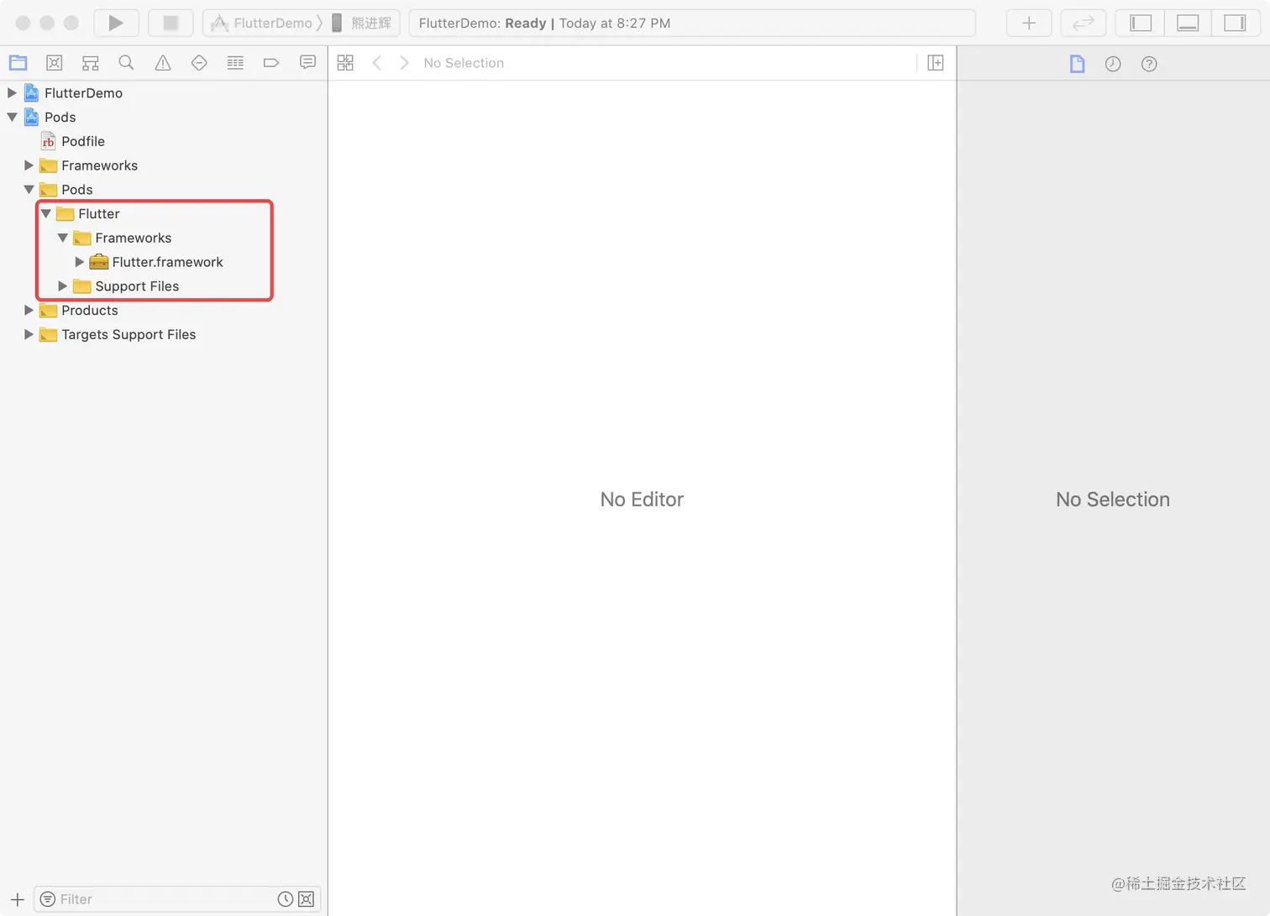This screenshot has height=916, width=1270.
Task: Open the Report navigator
Action: click(307, 63)
